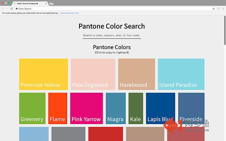This screenshot has width=226, height=141.
Task: Click the macOS green maximize window button
Action: (x=9, y=3)
